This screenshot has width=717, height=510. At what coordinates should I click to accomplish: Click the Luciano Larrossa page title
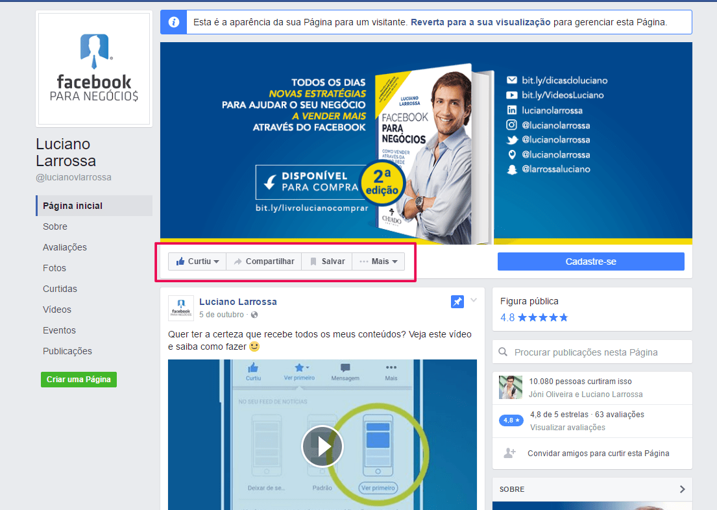[66, 152]
